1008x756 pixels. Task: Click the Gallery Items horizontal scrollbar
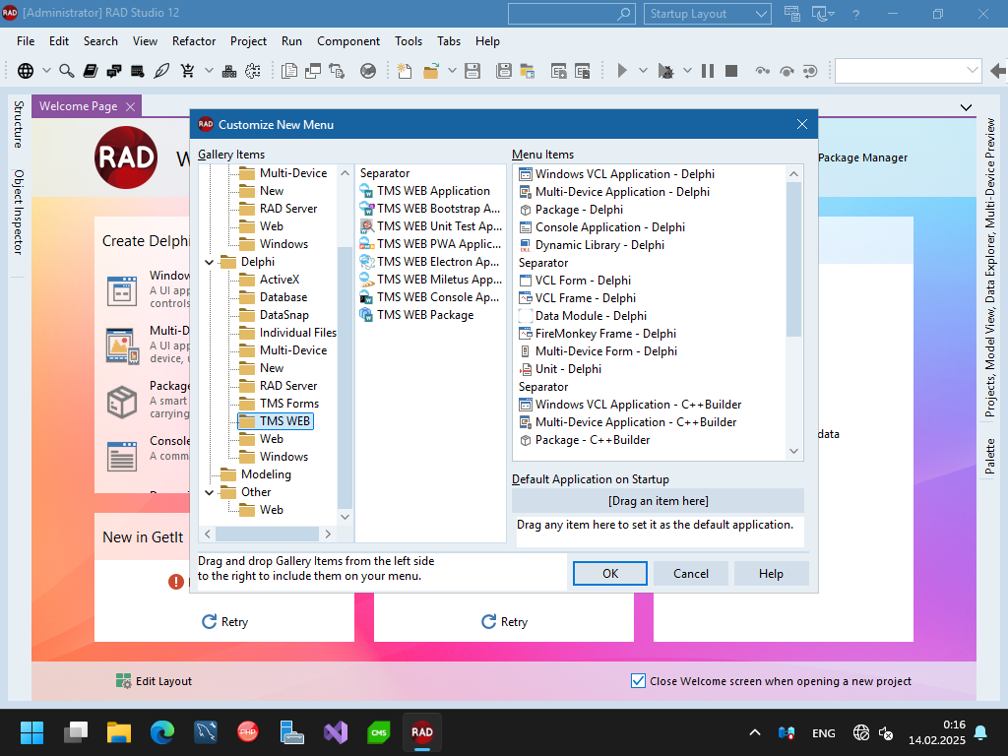click(268, 534)
